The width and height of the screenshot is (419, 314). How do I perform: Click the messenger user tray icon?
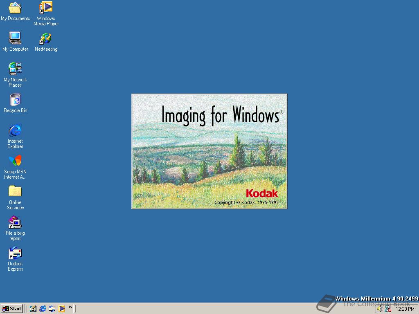click(388, 309)
